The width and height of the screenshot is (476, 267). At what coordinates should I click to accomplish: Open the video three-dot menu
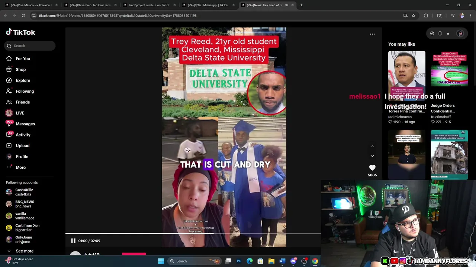pos(372,34)
